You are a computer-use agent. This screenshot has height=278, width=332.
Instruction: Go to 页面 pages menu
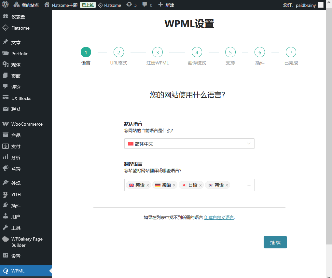(26, 76)
